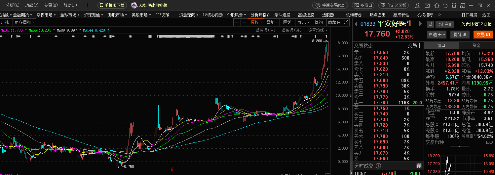Zoom out chart with minus button
495x175 pixels.
pos(244,22)
